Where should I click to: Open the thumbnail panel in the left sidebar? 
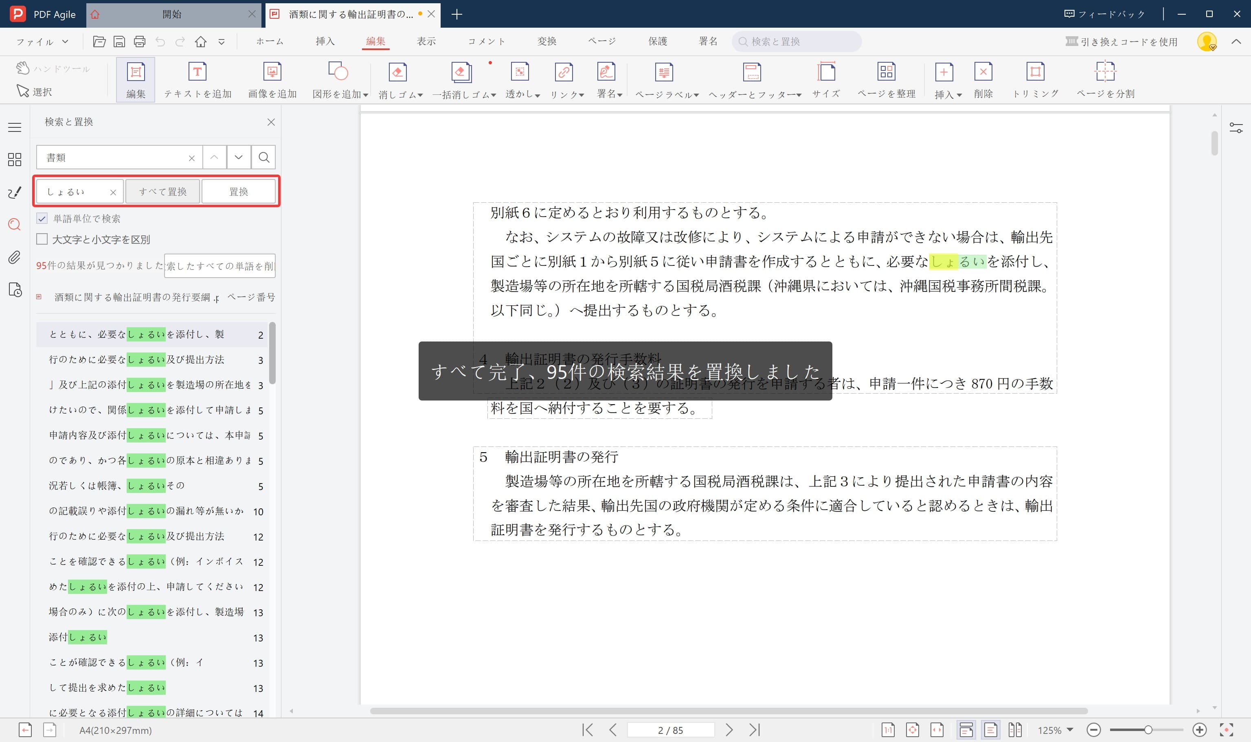coord(15,160)
